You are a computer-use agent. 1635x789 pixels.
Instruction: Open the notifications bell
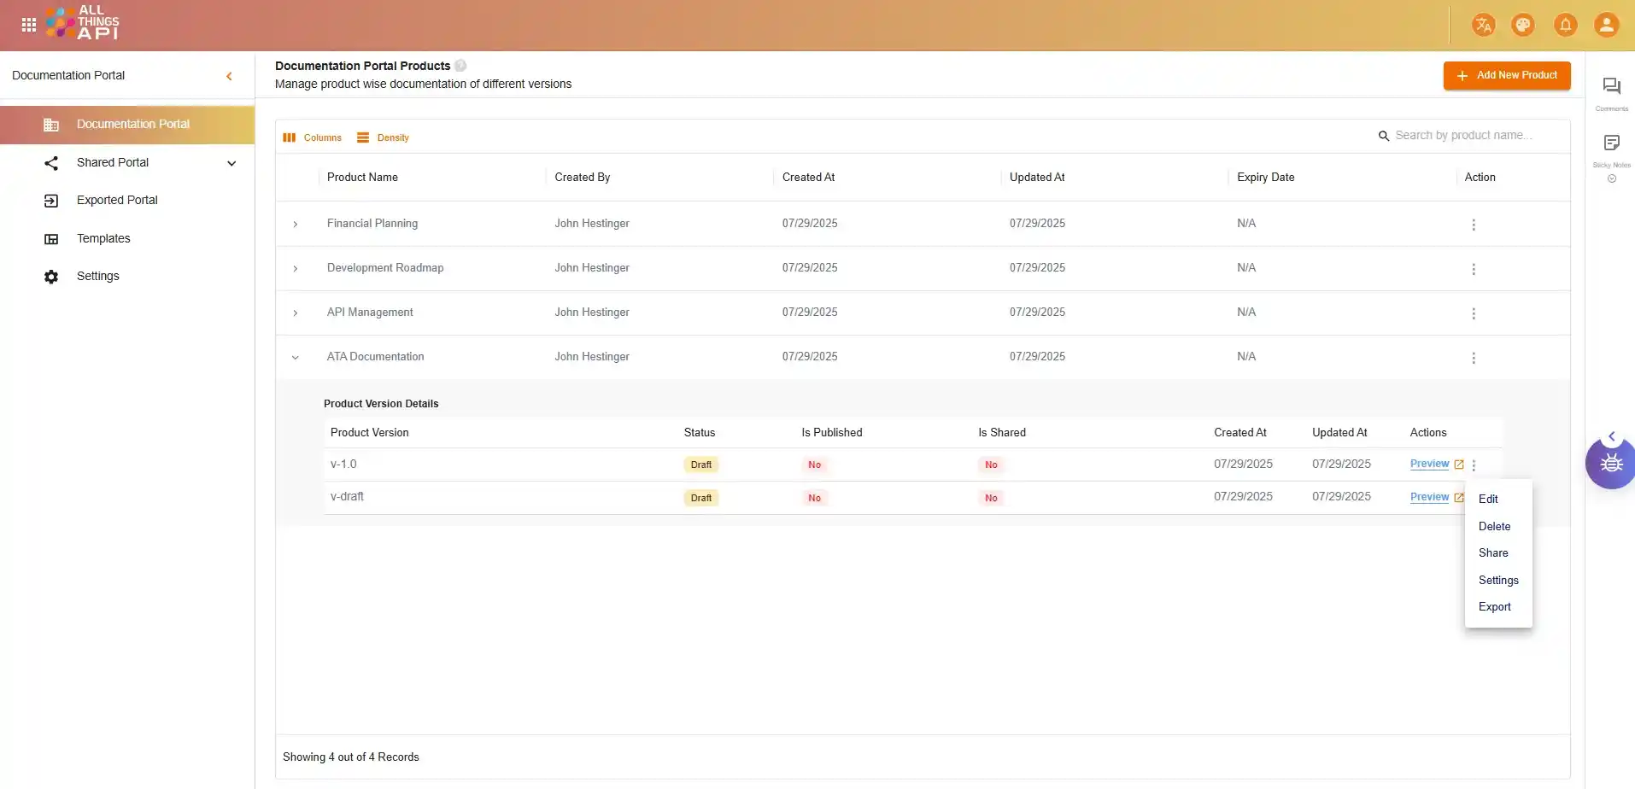click(x=1565, y=25)
